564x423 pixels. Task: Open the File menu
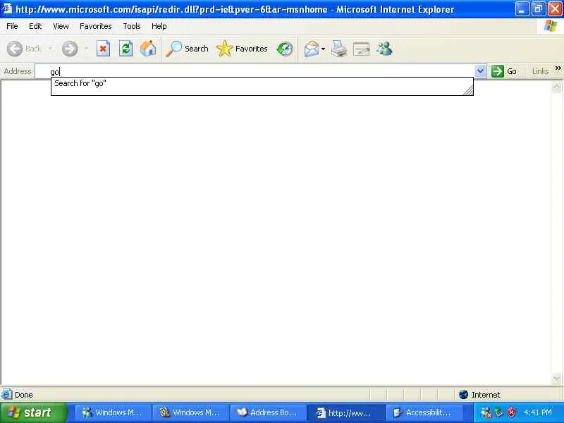12,26
